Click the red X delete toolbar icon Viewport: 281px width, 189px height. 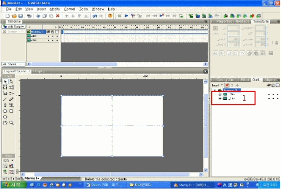[57, 16]
